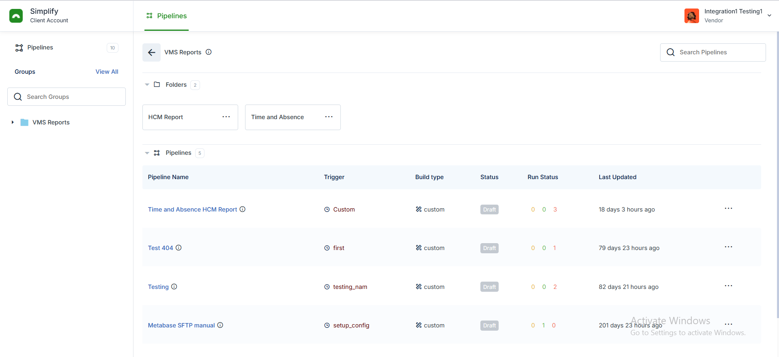Select VMS Reports folder in sidebar

(x=51, y=122)
